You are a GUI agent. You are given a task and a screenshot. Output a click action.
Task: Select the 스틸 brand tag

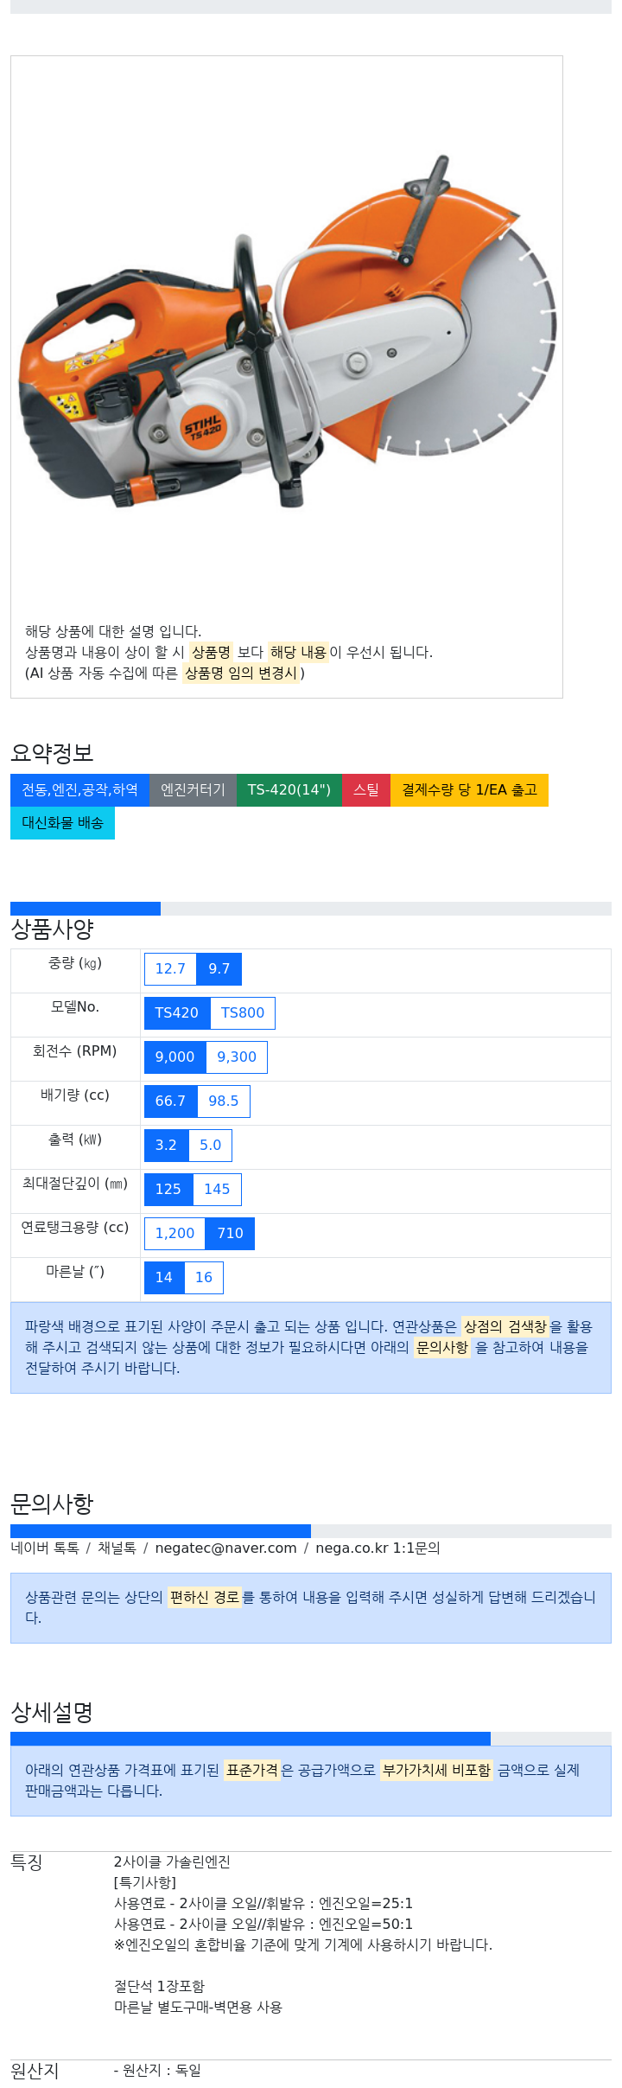(x=366, y=790)
